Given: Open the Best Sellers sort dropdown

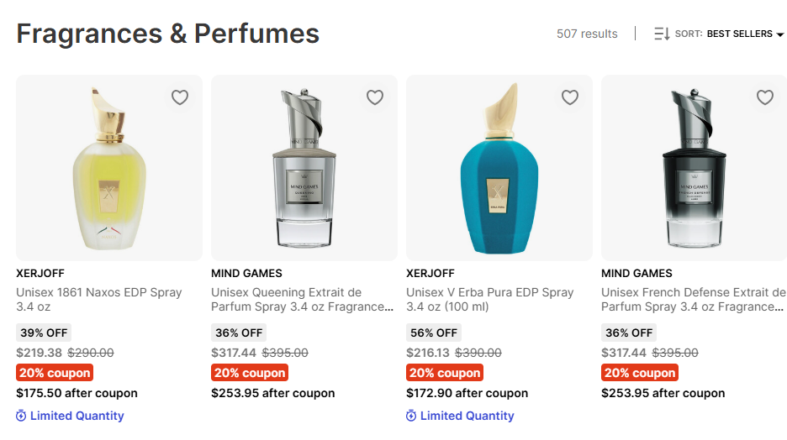Looking at the screenshot, I should tap(739, 34).
